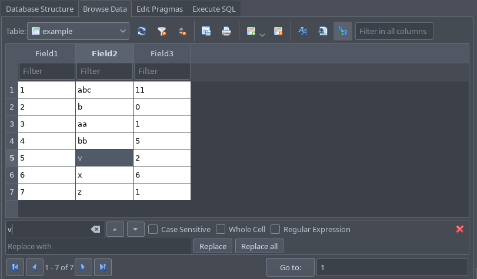Image resolution: width=477 pixels, height=279 pixels.
Task: Close the find bar with the red X
Action: (460, 229)
